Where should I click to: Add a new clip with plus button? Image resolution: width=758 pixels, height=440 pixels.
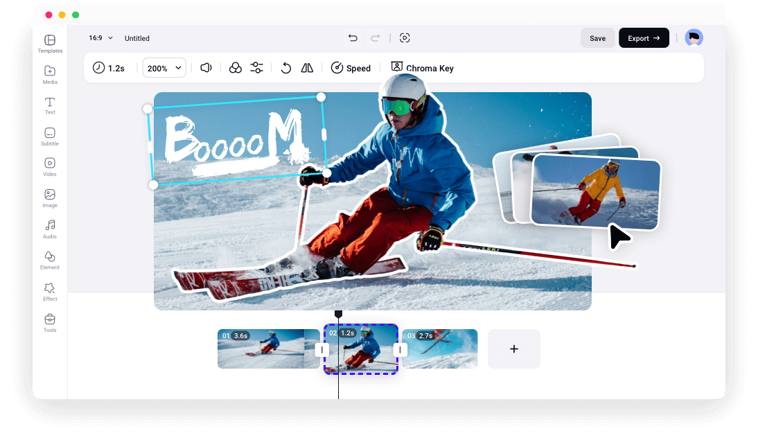coord(514,349)
